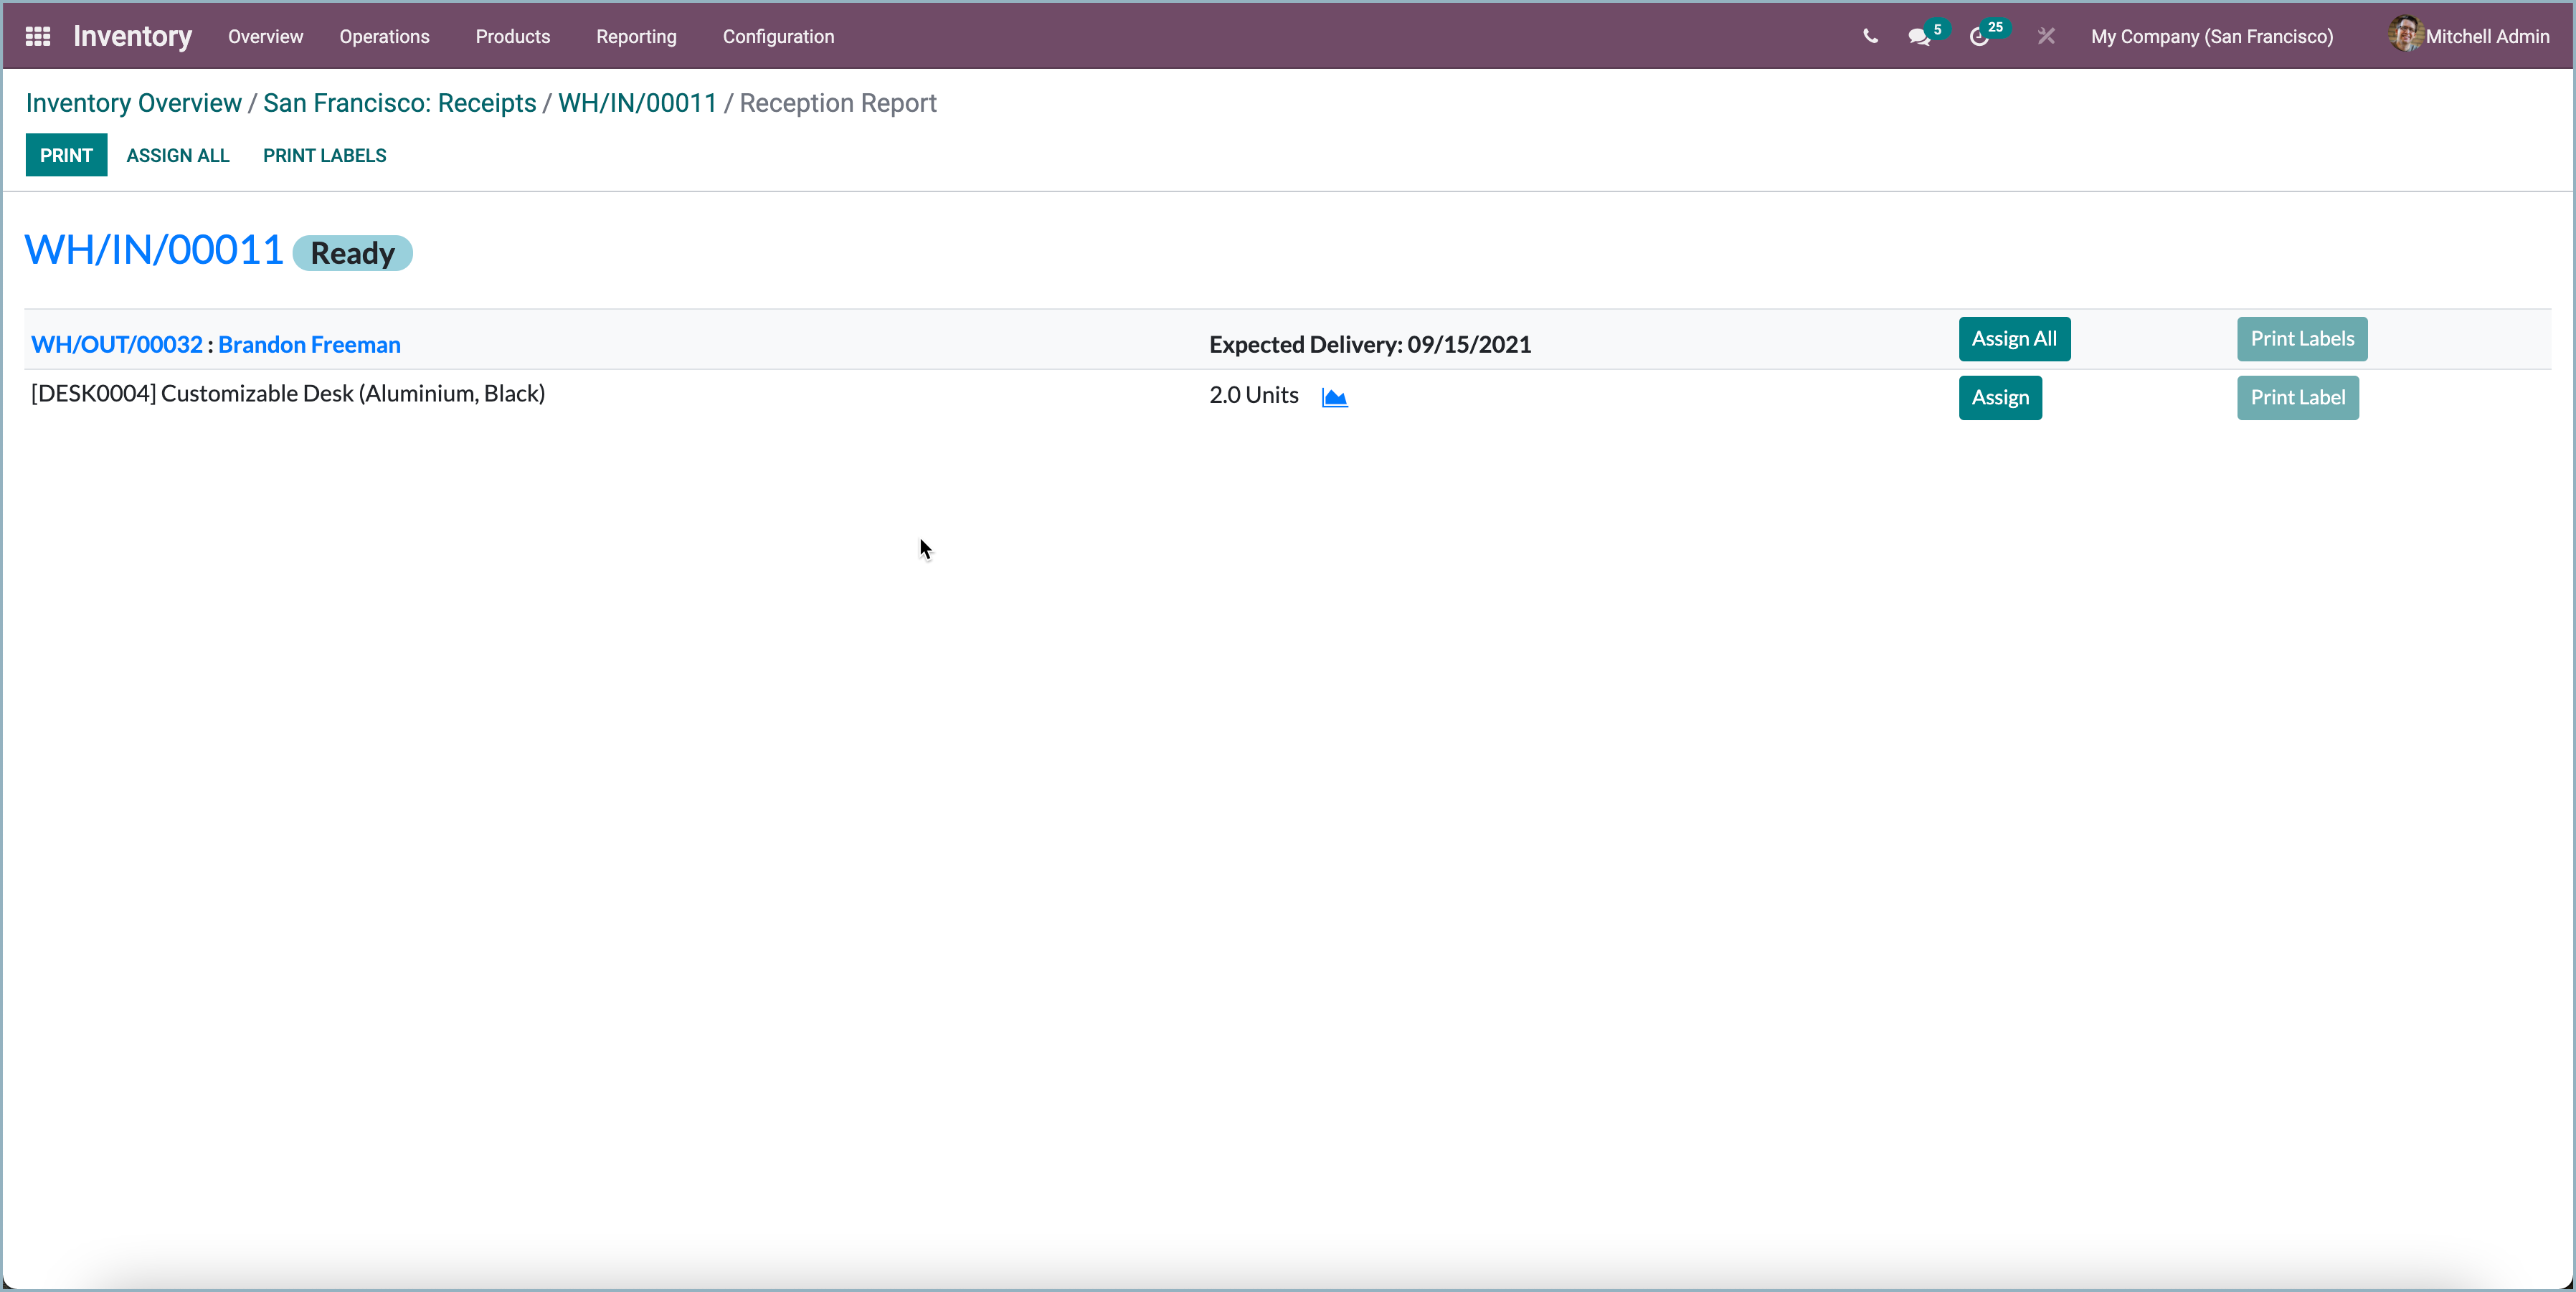Image resolution: width=2576 pixels, height=1292 pixels.
Task: Open the WH/OUT/00032 delivery link
Action: (x=117, y=344)
